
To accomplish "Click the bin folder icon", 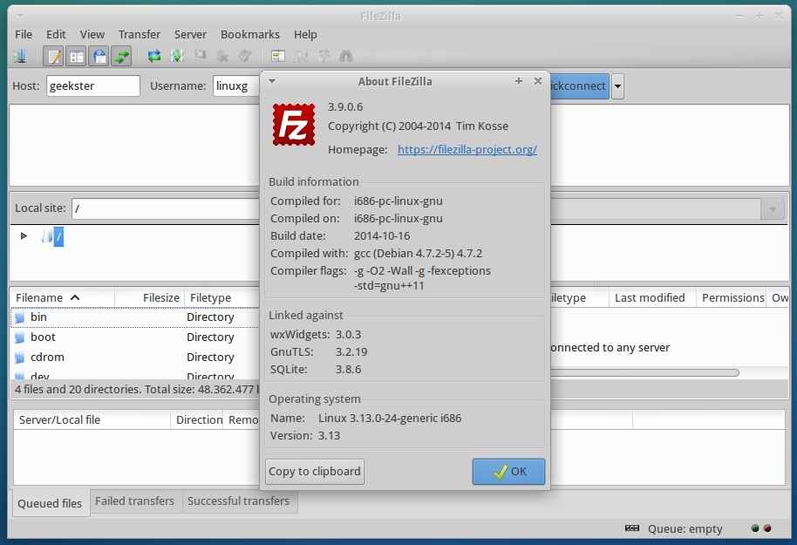I will pyautogui.click(x=20, y=317).
